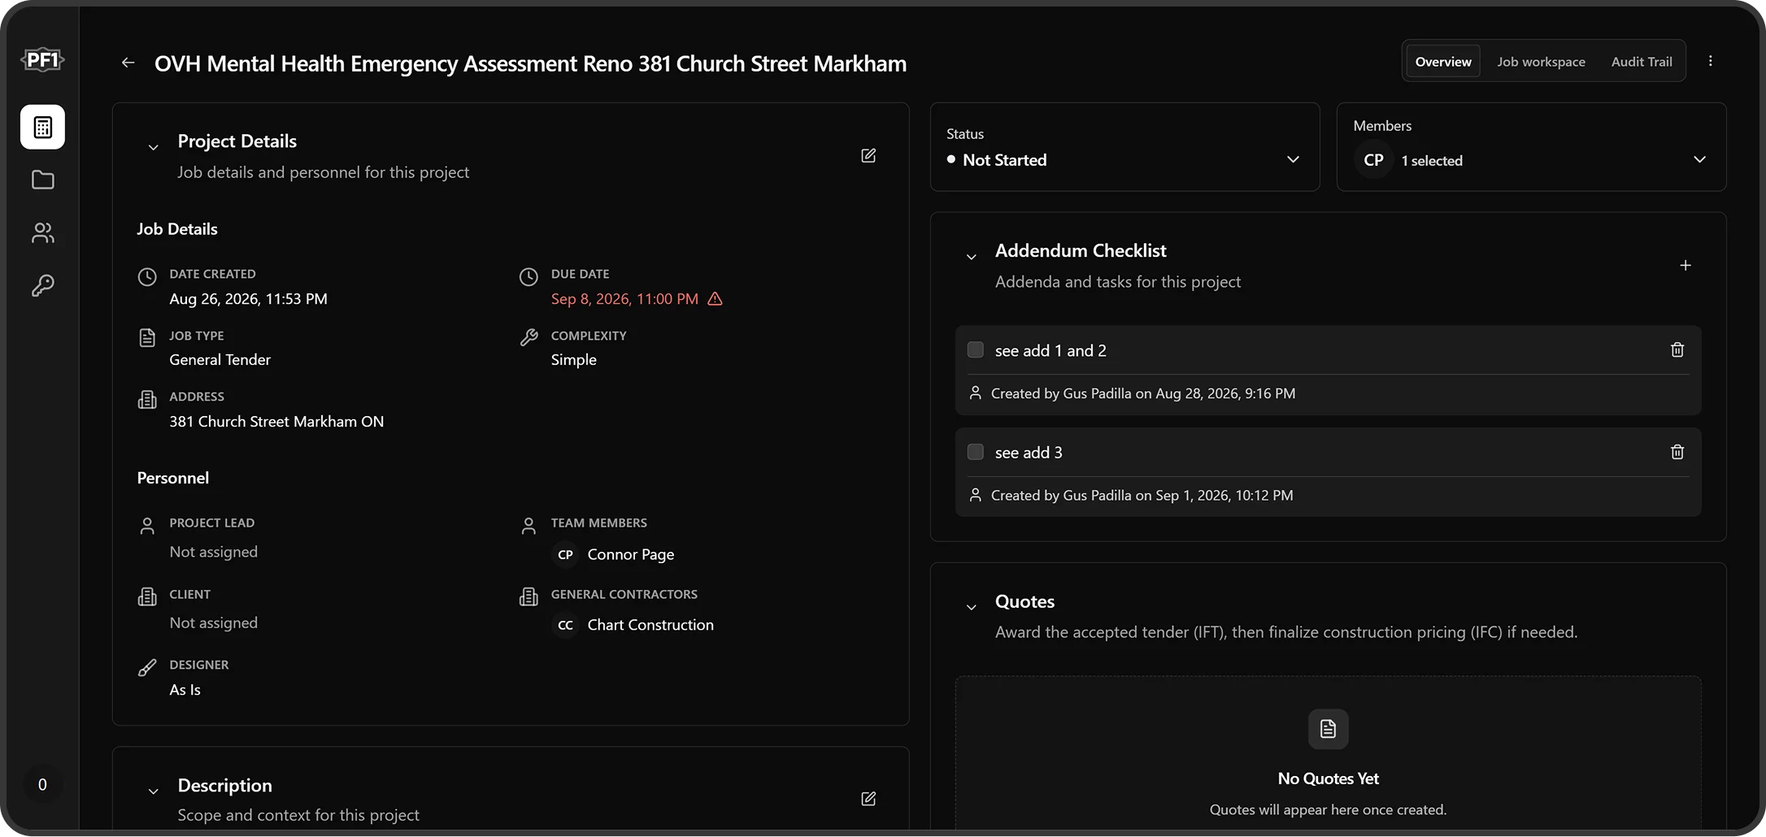Click the document icon above No Quotes Yet
The image size is (1766, 837).
tap(1328, 729)
